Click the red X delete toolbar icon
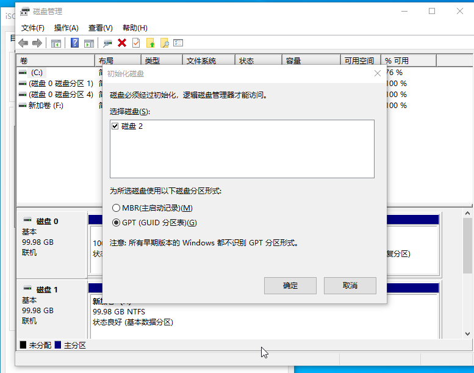 tap(122, 43)
